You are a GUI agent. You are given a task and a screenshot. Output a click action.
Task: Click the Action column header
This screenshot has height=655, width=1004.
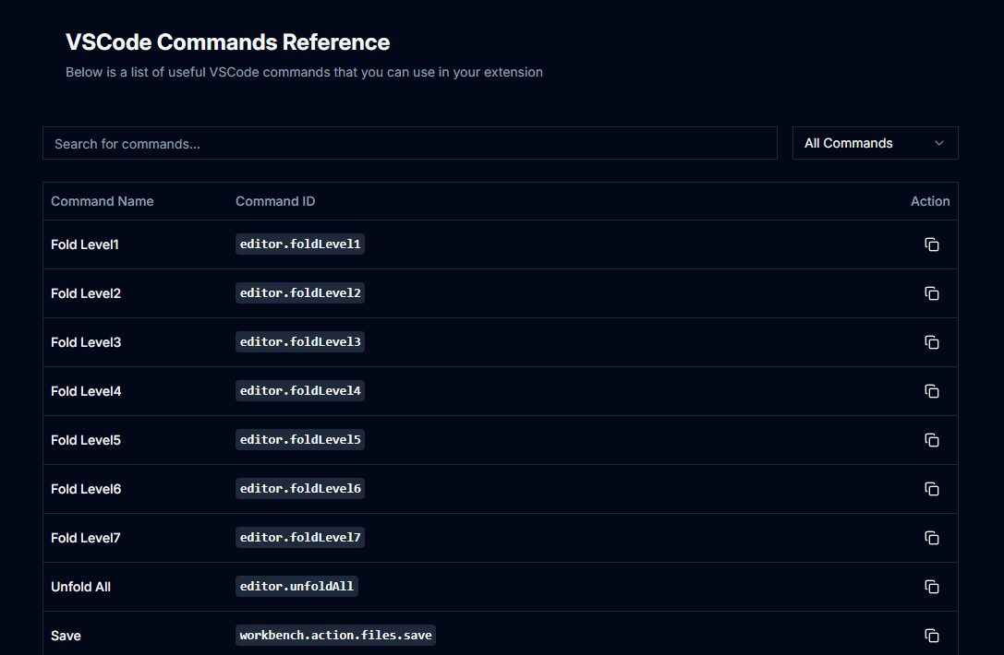[x=930, y=201]
